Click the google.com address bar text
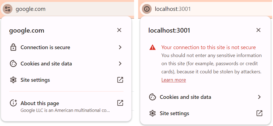The height and width of the screenshot is (126, 273). tap(30, 9)
